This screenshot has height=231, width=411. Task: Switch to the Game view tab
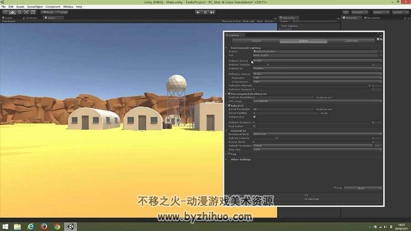coord(53,18)
